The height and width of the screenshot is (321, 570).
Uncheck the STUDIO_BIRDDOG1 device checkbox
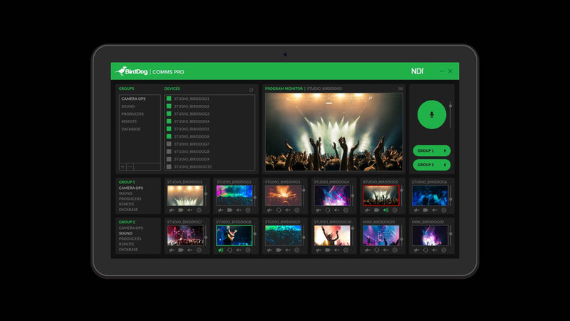pos(169,98)
